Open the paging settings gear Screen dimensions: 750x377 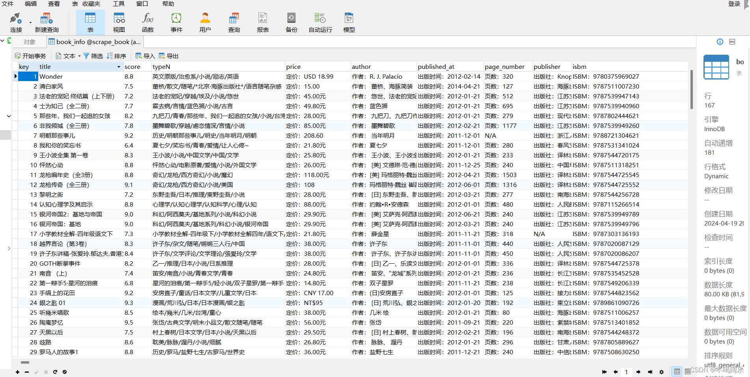point(662,372)
